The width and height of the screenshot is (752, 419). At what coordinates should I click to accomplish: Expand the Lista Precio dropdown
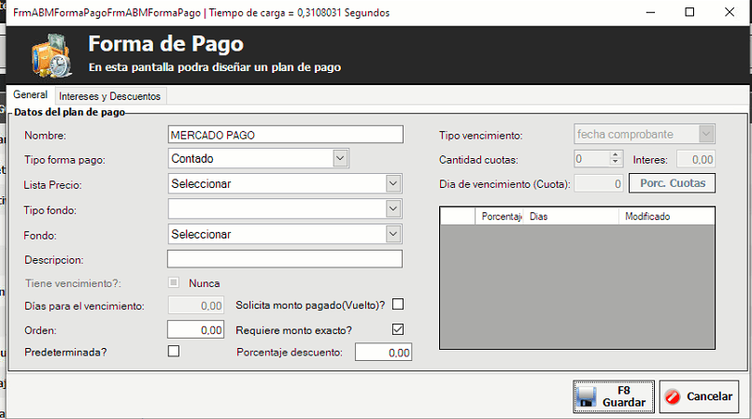(x=392, y=183)
